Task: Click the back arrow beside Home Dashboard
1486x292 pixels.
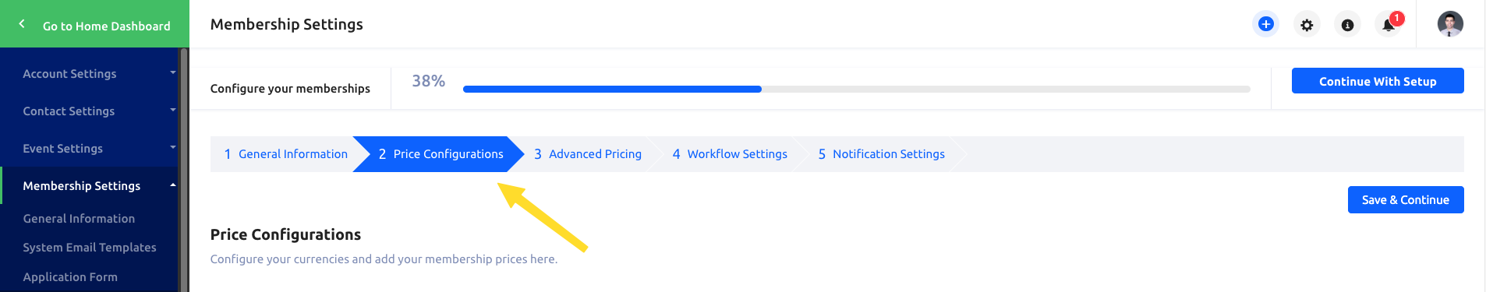Action: point(22,24)
